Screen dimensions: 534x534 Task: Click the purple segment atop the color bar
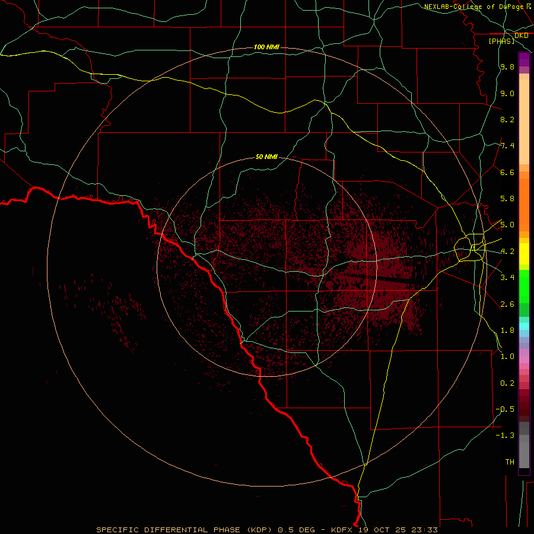[524, 59]
